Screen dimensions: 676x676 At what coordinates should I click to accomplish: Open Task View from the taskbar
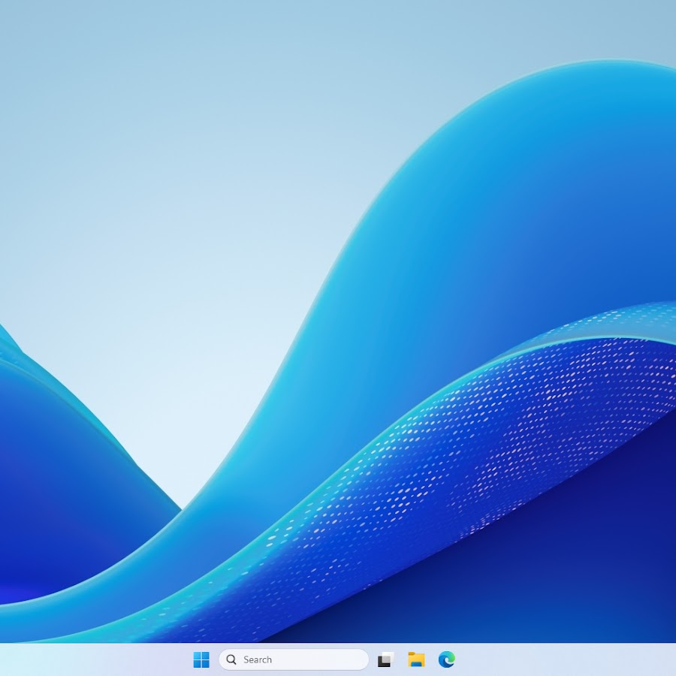pyautogui.click(x=386, y=659)
